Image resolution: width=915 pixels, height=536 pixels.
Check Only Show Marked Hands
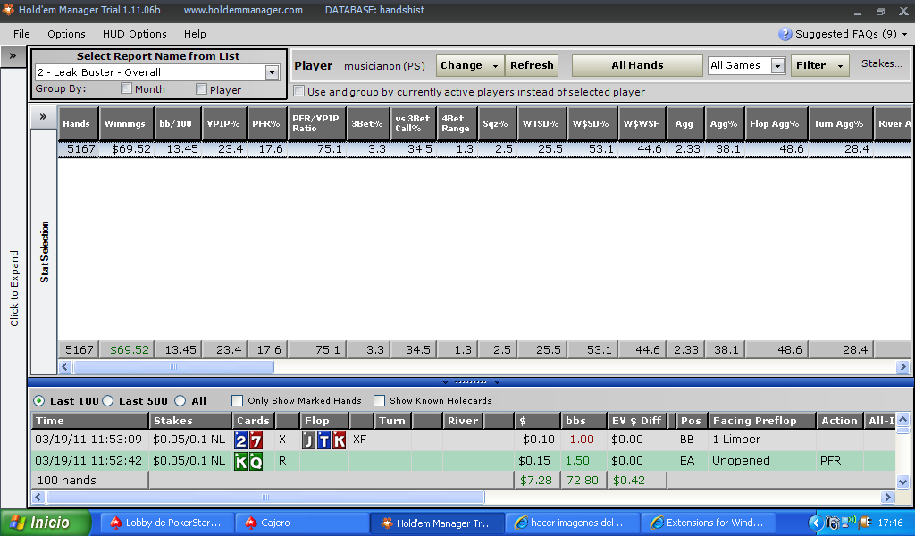point(237,401)
